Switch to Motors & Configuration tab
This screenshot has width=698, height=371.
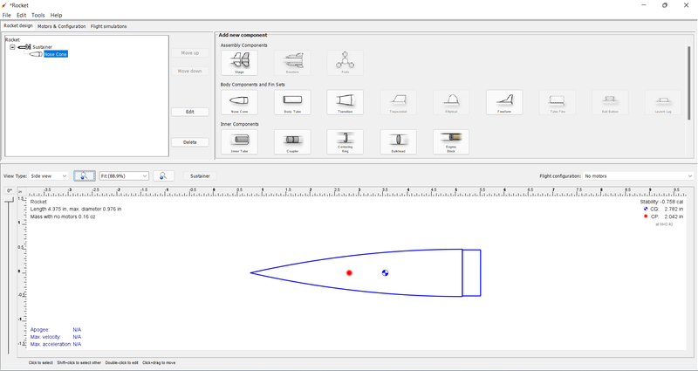61,26
